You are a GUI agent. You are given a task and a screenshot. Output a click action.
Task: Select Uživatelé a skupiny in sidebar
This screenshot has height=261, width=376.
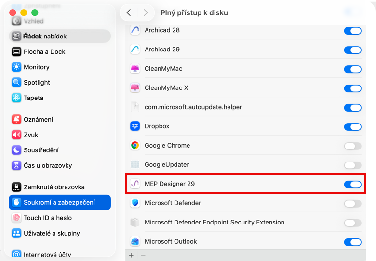52,233
